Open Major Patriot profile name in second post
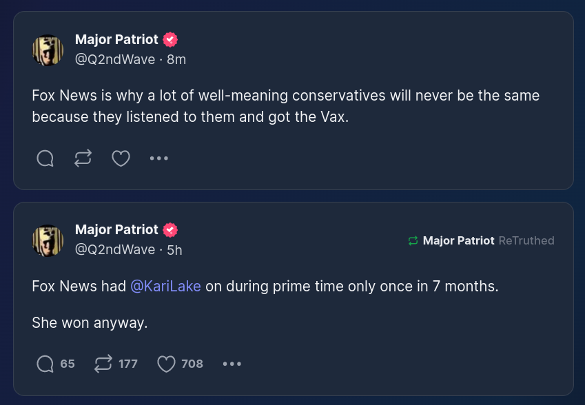Screen dimensions: 585x405 116,230
